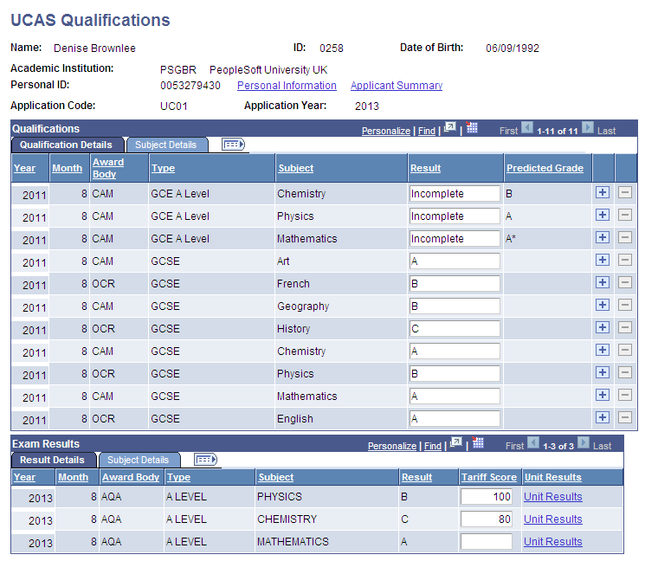
Task: Sort Exam Results by Result column
Action: (416, 478)
